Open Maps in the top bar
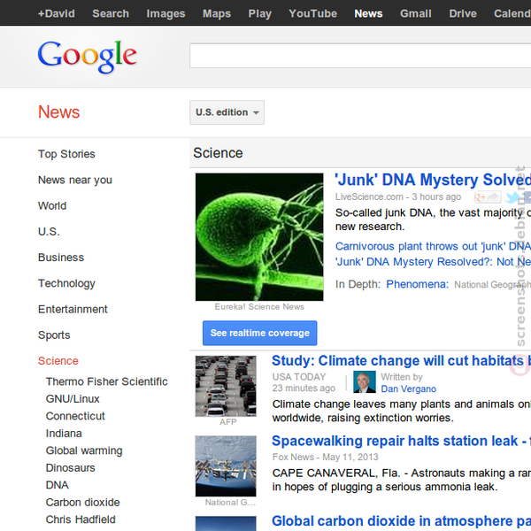Image resolution: width=531 pixels, height=531 pixels. (217, 13)
